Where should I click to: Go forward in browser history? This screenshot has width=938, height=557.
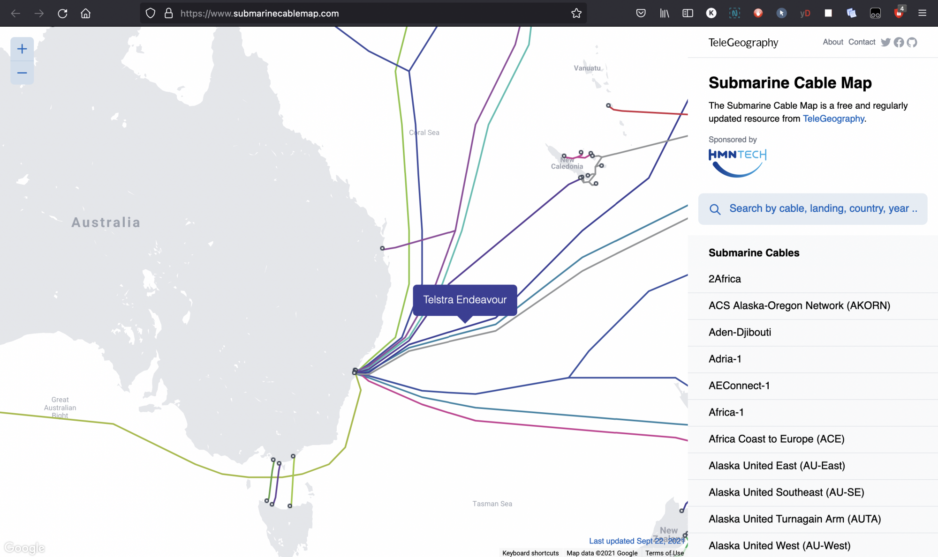(x=39, y=13)
